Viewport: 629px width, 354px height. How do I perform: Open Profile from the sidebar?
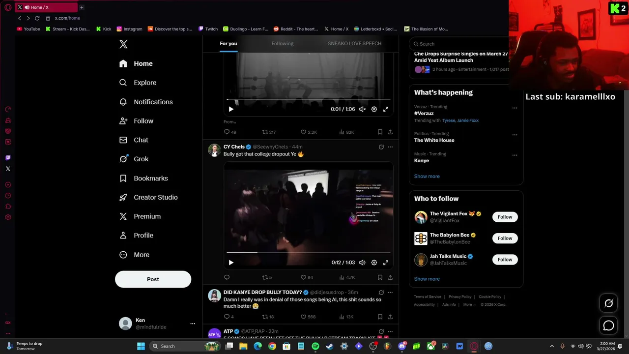[137, 236]
